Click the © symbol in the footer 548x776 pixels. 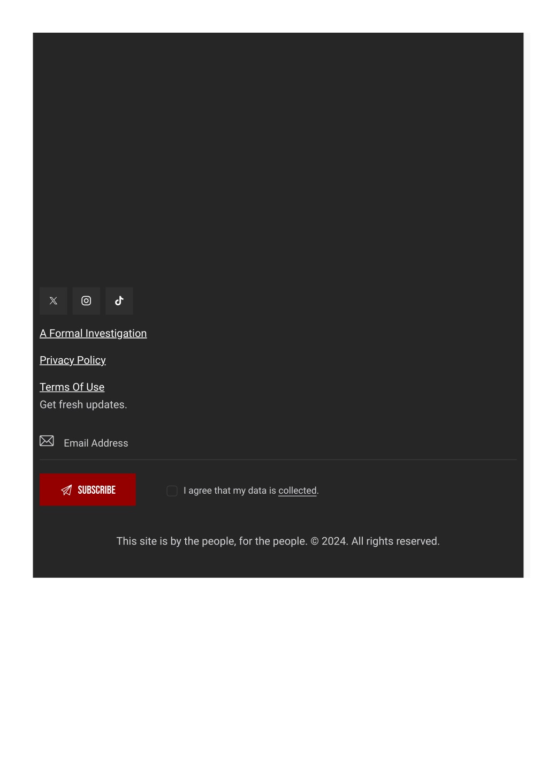(x=315, y=541)
